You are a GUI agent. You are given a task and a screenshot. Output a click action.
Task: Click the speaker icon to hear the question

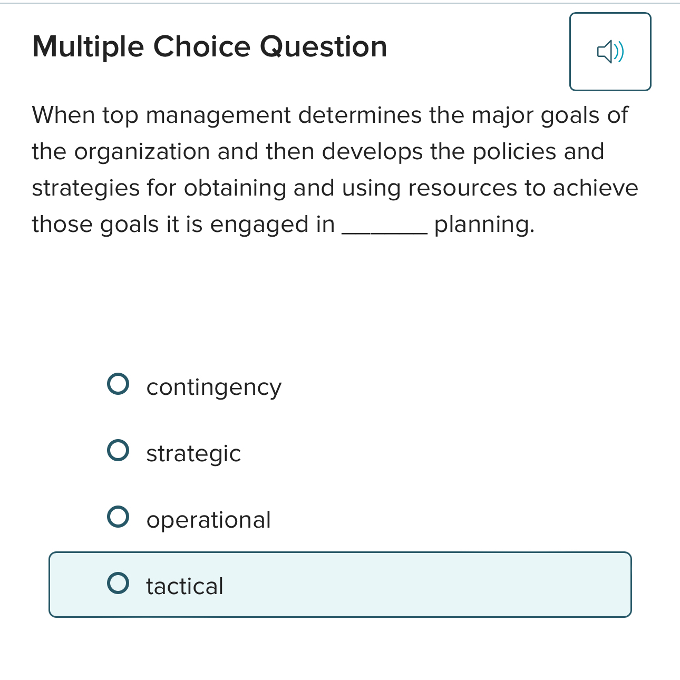(x=610, y=52)
